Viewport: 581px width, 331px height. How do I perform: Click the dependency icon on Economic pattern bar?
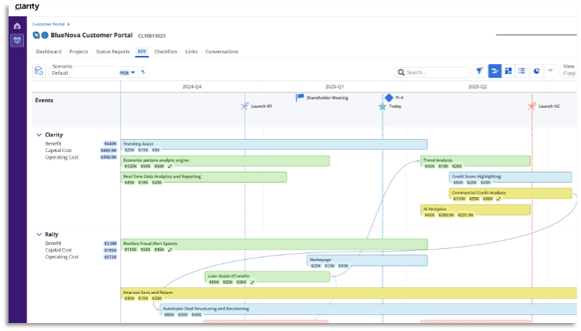170,167
